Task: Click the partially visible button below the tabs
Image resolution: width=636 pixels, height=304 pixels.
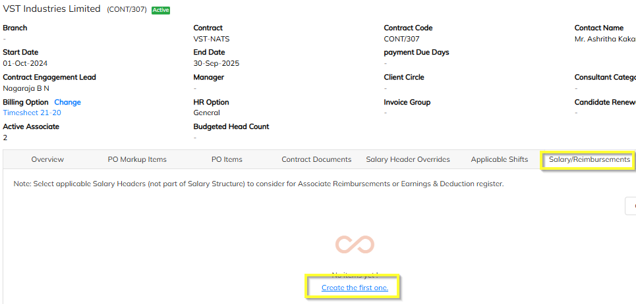Action: pos(631,206)
